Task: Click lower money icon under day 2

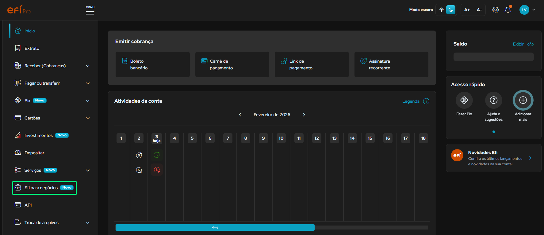Action: coord(139,170)
